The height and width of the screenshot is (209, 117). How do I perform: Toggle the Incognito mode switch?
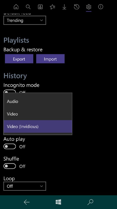coord(10,91)
